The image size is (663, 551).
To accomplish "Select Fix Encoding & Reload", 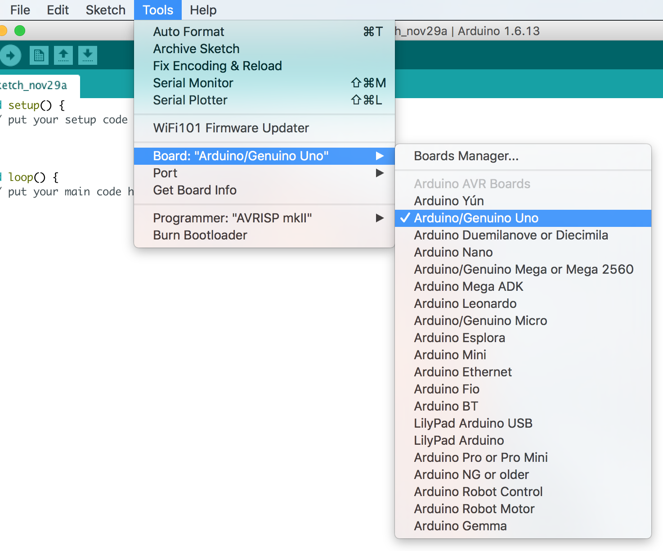I will (x=264, y=66).
